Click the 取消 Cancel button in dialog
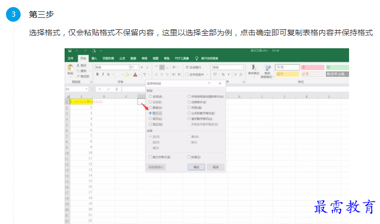Viewport: 380px width, 224px height. [x=216, y=167]
